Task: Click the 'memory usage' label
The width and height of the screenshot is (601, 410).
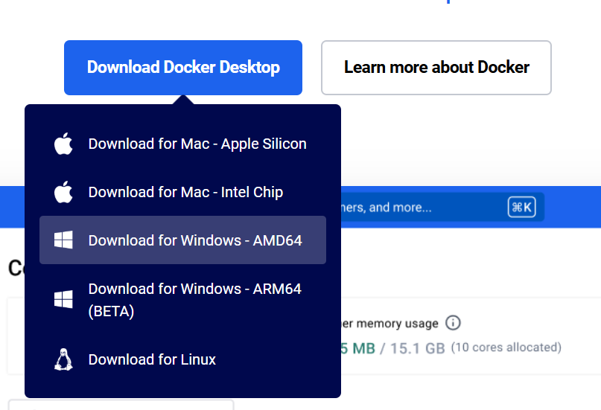Action: pos(397,324)
